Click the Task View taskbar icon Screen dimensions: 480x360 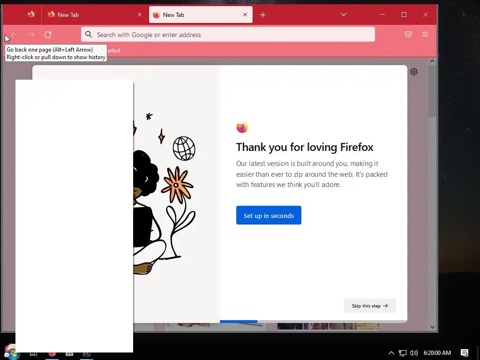(34, 354)
